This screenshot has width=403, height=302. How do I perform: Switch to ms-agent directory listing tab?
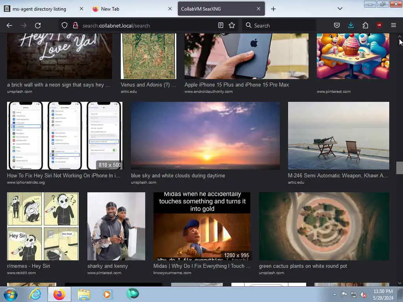click(x=39, y=9)
